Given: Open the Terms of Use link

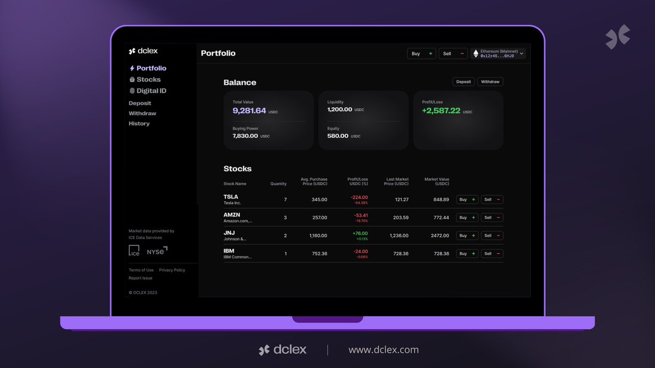Looking at the screenshot, I should (x=141, y=270).
